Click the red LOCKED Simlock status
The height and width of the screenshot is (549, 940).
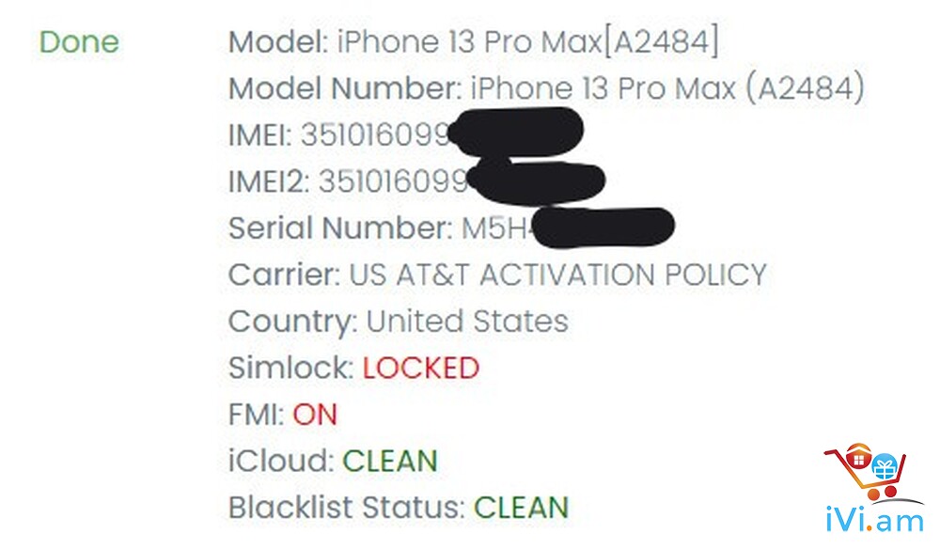tap(421, 368)
